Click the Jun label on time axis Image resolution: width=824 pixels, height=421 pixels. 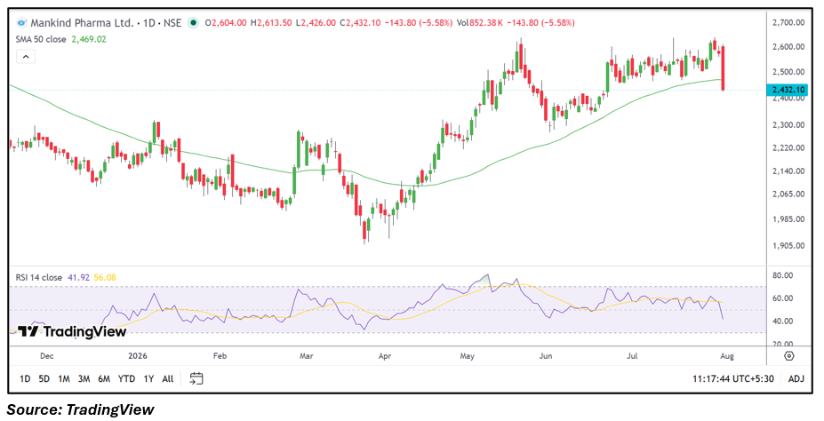coord(546,356)
